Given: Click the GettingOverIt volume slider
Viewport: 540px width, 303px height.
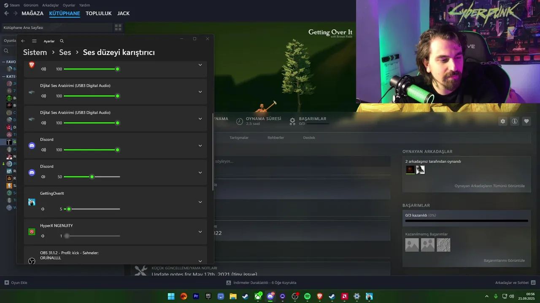Looking at the screenshot, I should click(92, 209).
